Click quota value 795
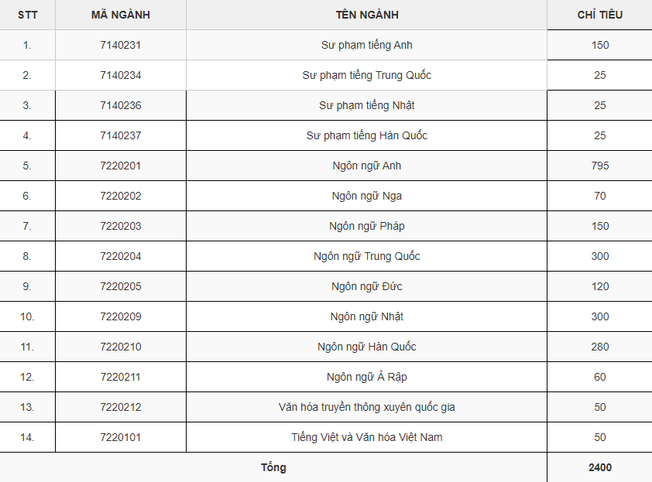Screen dimensions: 652x482 pos(599,166)
